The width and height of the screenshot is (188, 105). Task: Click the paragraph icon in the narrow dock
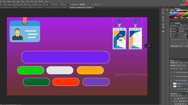pos(167,10)
